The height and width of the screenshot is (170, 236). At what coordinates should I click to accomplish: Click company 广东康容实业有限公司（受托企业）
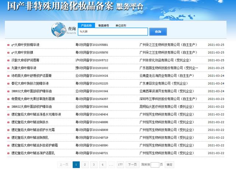point(164,83)
